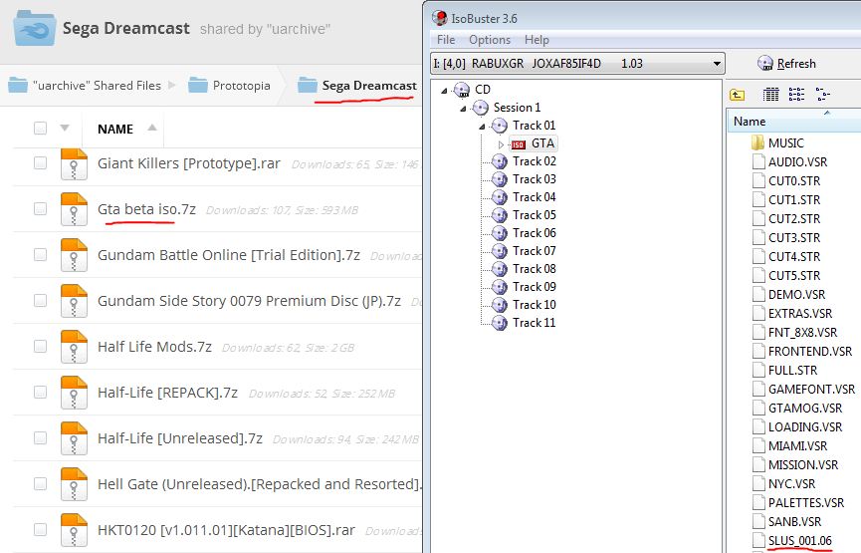Switch to list view icon in IsoBuster
The height and width of the screenshot is (553, 861).
(796, 95)
